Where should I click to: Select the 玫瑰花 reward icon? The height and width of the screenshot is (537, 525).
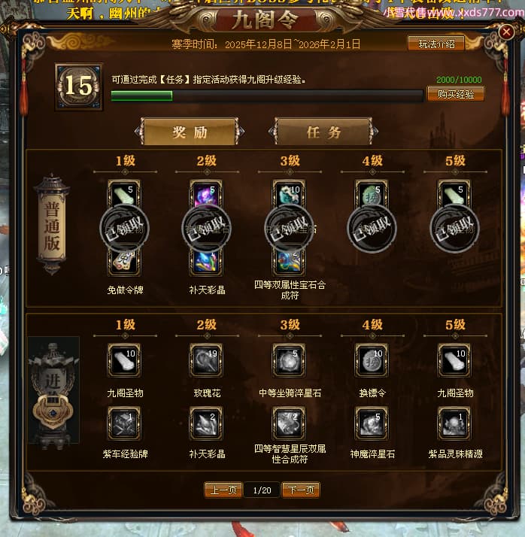pos(206,360)
